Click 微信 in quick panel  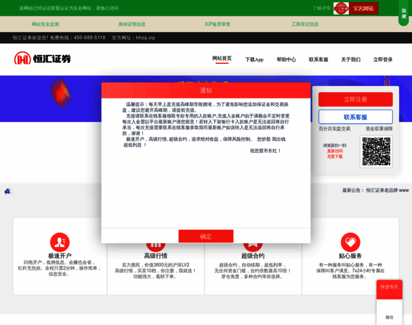(x=389, y=317)
